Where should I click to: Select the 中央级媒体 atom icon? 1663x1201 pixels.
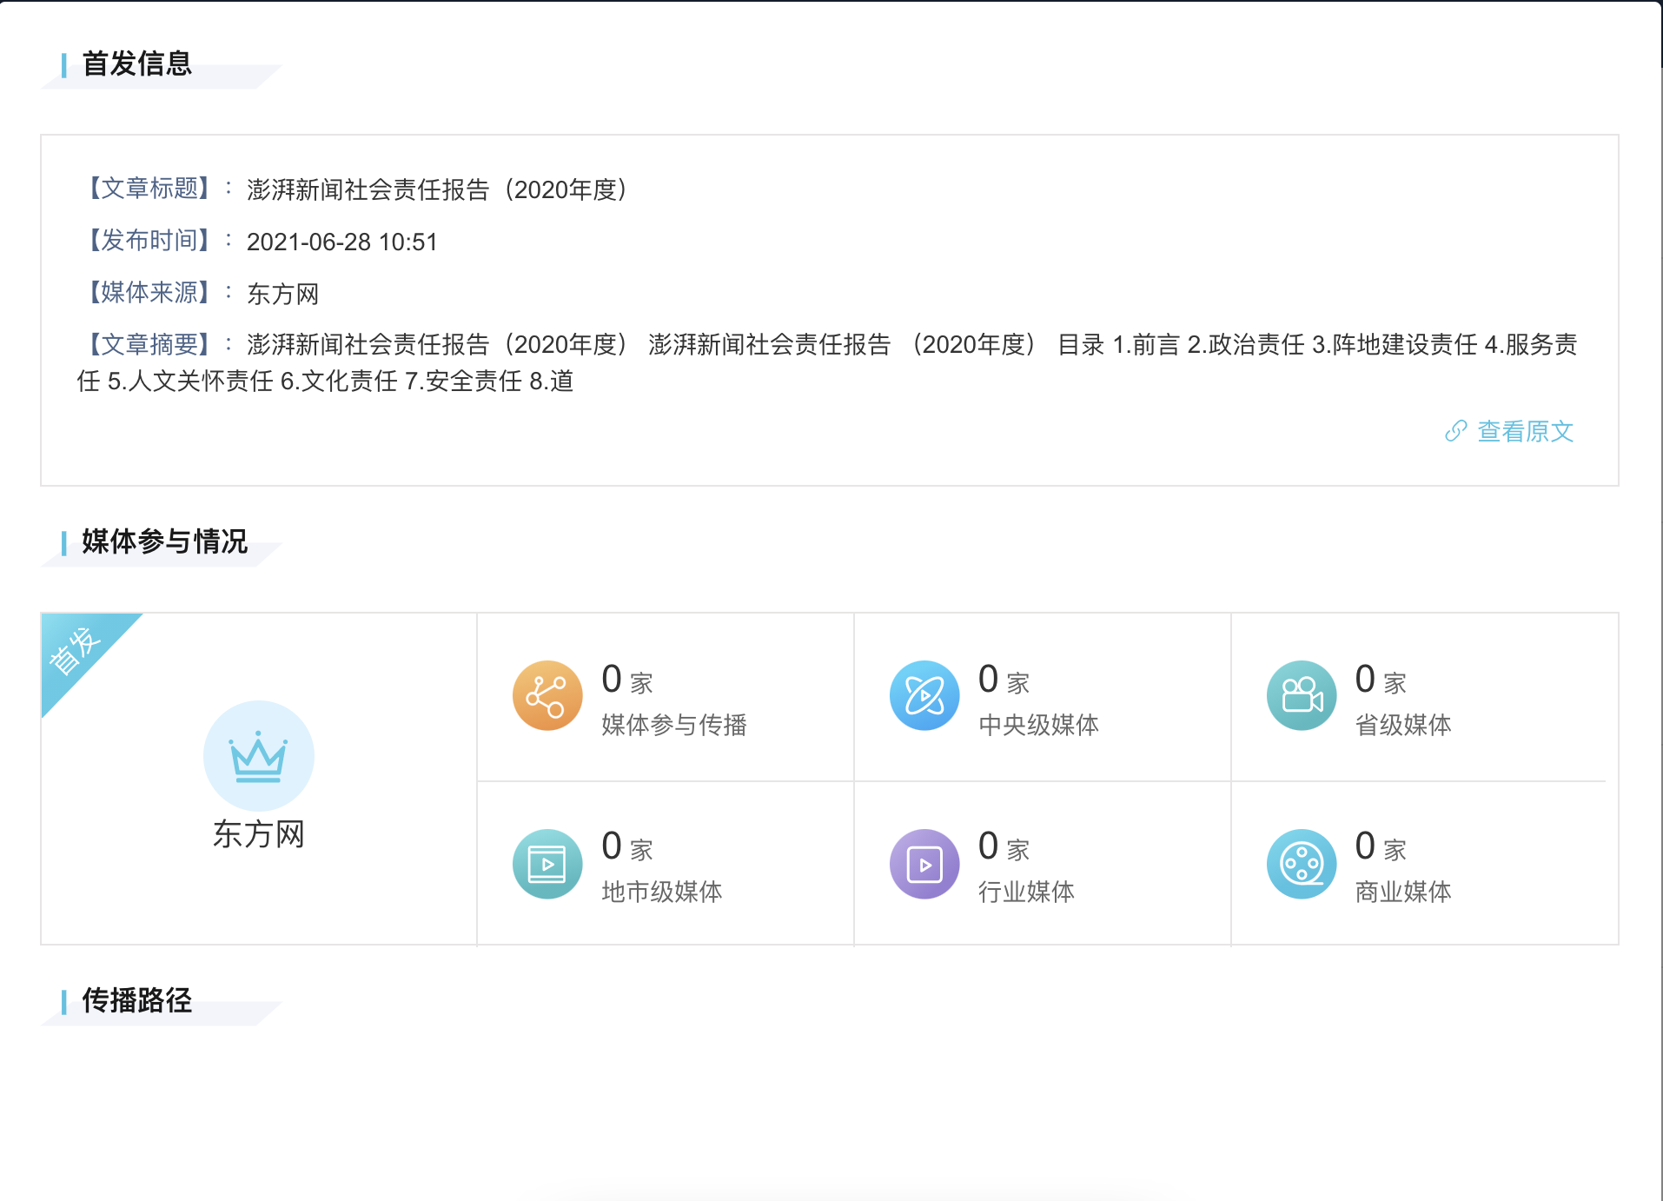click(924, 695)
